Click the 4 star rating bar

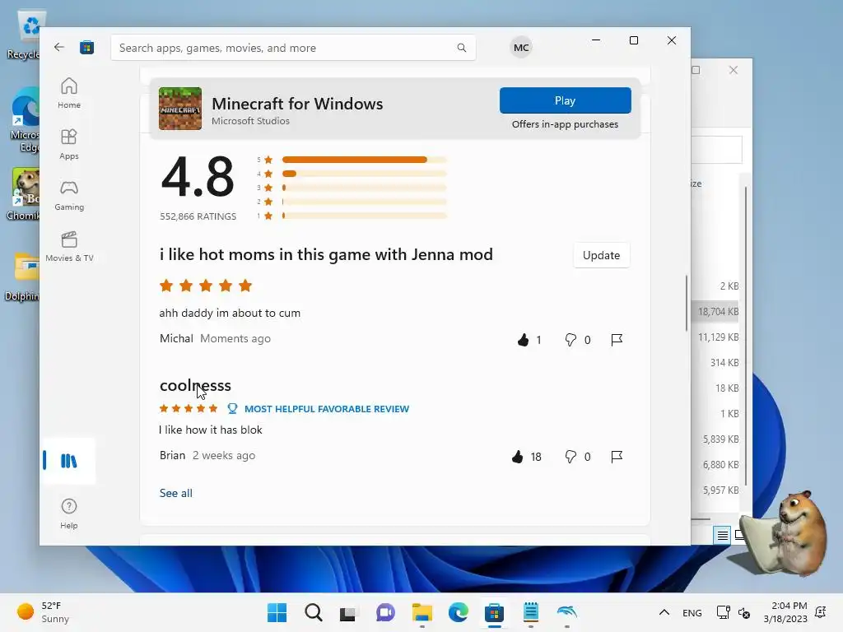(364, 174)
